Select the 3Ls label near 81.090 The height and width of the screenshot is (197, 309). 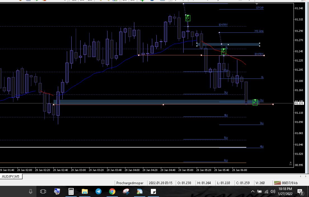[261, 123]
